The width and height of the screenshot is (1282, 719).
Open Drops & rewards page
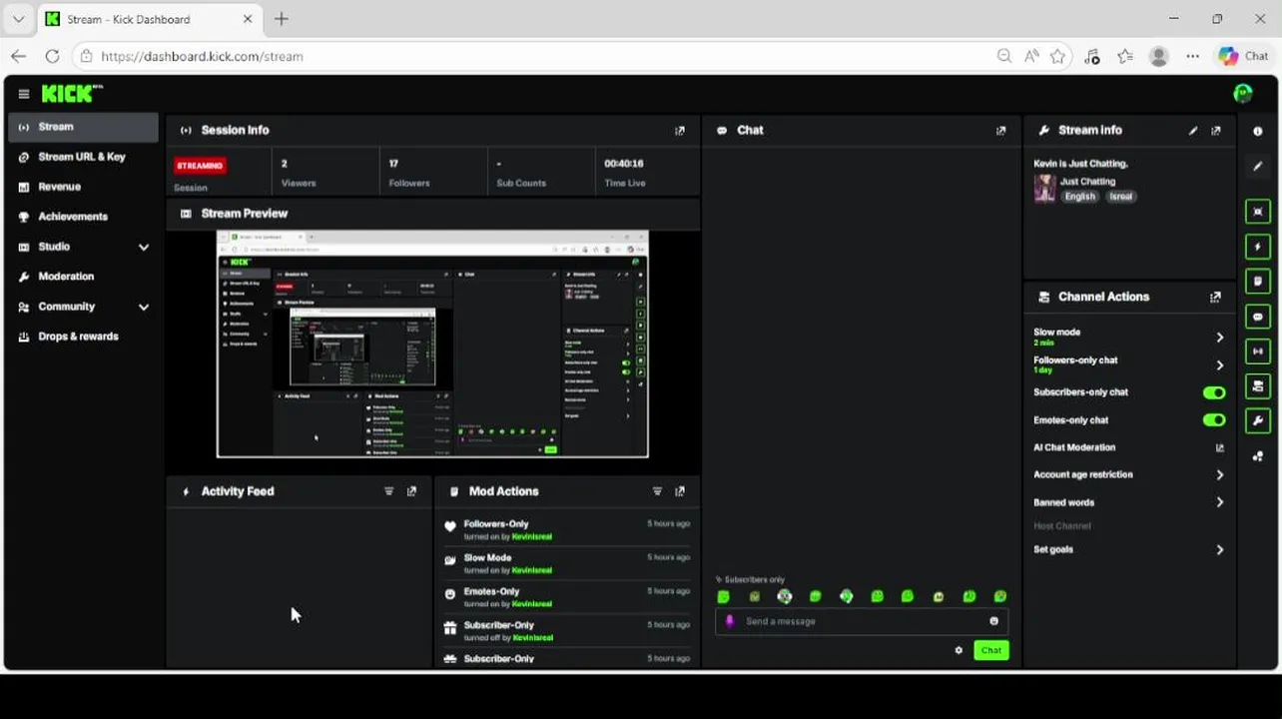click(84, 337)
